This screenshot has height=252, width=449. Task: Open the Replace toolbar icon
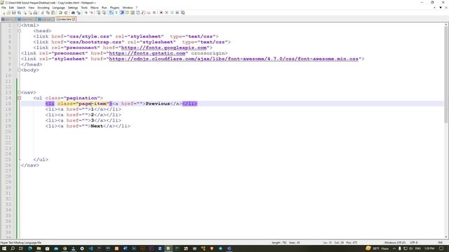click(79, 13)
